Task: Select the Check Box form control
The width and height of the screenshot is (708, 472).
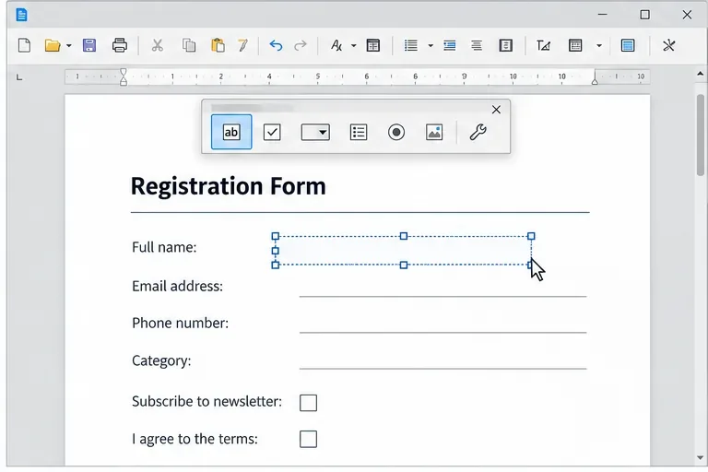Action: (x=272, y=133)
